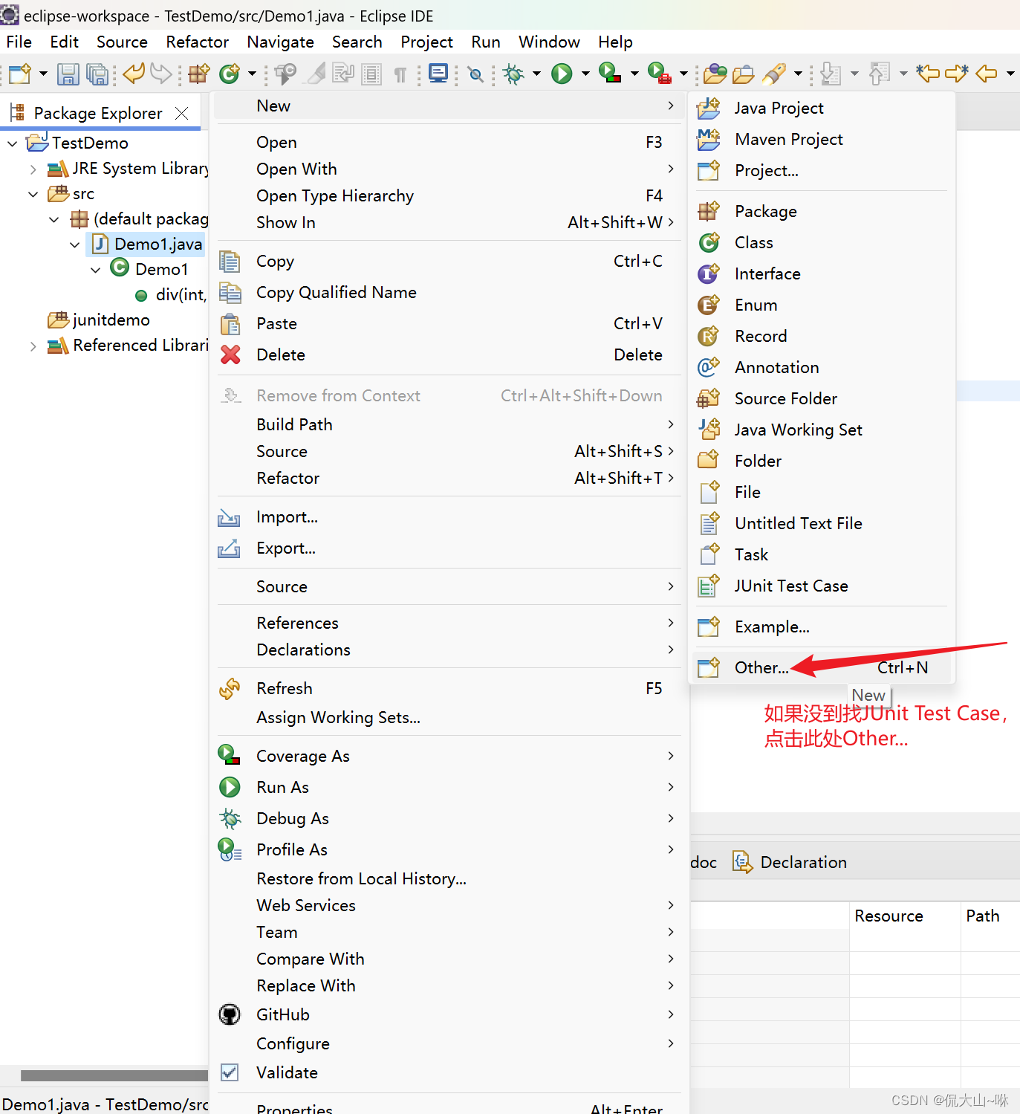Click the Resource column header
This screenshot has height=1114, width=1020.
tap(905, 916)
